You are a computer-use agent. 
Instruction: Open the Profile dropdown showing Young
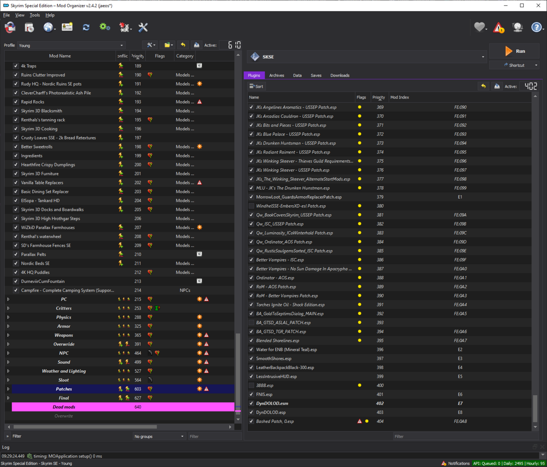click(x=71, y=45)
